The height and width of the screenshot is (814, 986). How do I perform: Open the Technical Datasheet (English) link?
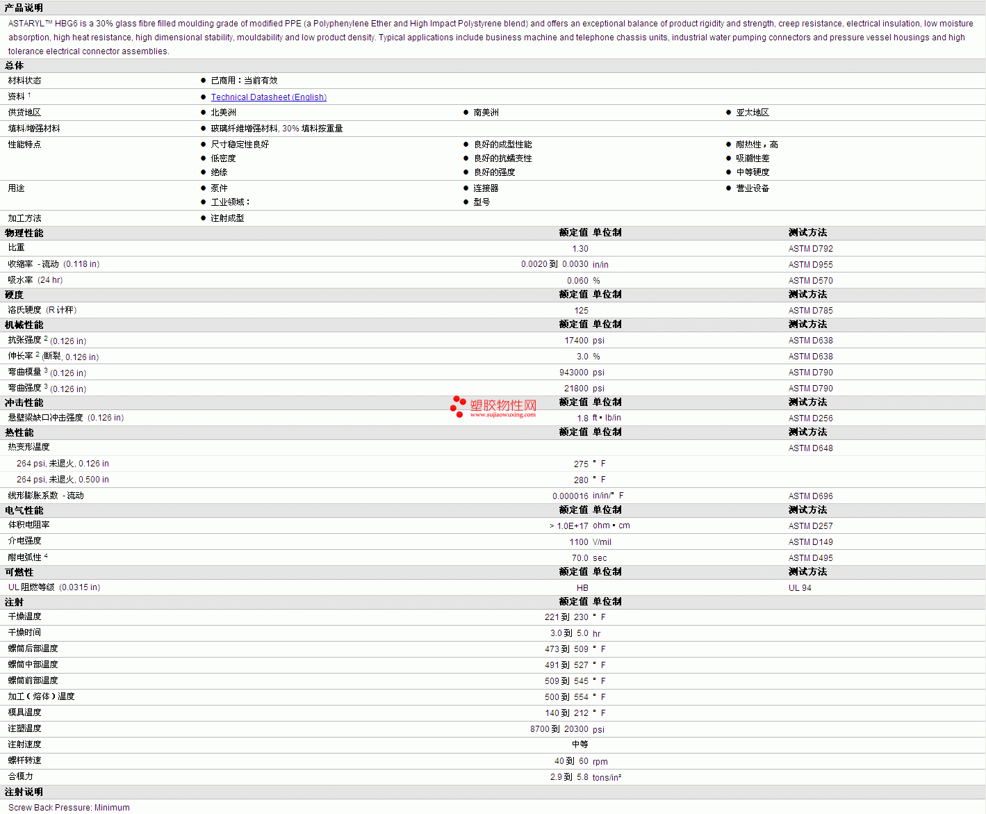coord(268,97)
